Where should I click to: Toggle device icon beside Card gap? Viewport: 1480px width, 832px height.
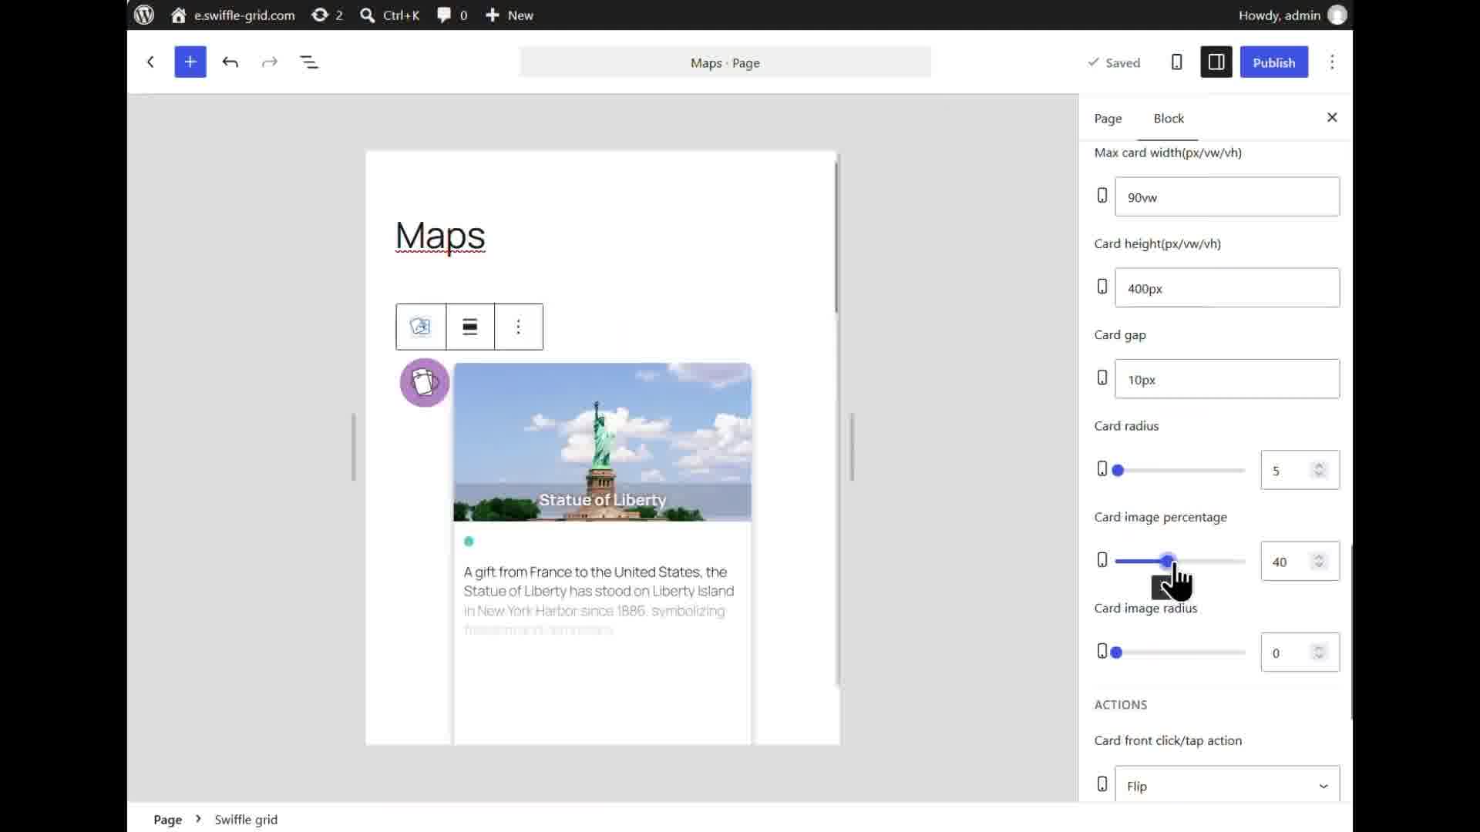(1102, 377)
